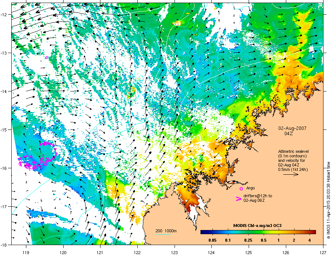Click the longitude axis label 119
The width and height of the screenshot is (331, 256).
tap(26, 252)
